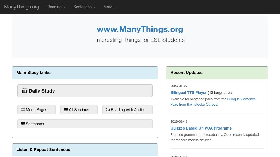
Task: Click the grid-list icon on All Sections
Action: click(66, 109)
